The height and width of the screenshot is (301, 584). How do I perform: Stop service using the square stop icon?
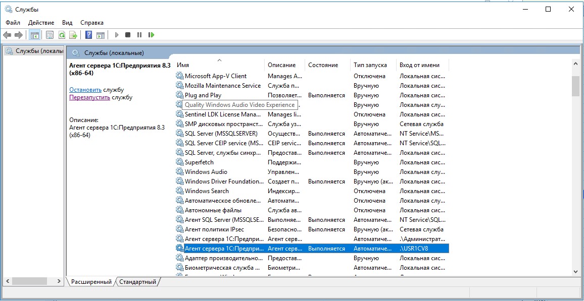tap(128, 35)
